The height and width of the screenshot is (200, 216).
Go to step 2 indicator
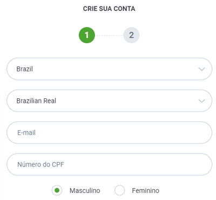(131, 35)
